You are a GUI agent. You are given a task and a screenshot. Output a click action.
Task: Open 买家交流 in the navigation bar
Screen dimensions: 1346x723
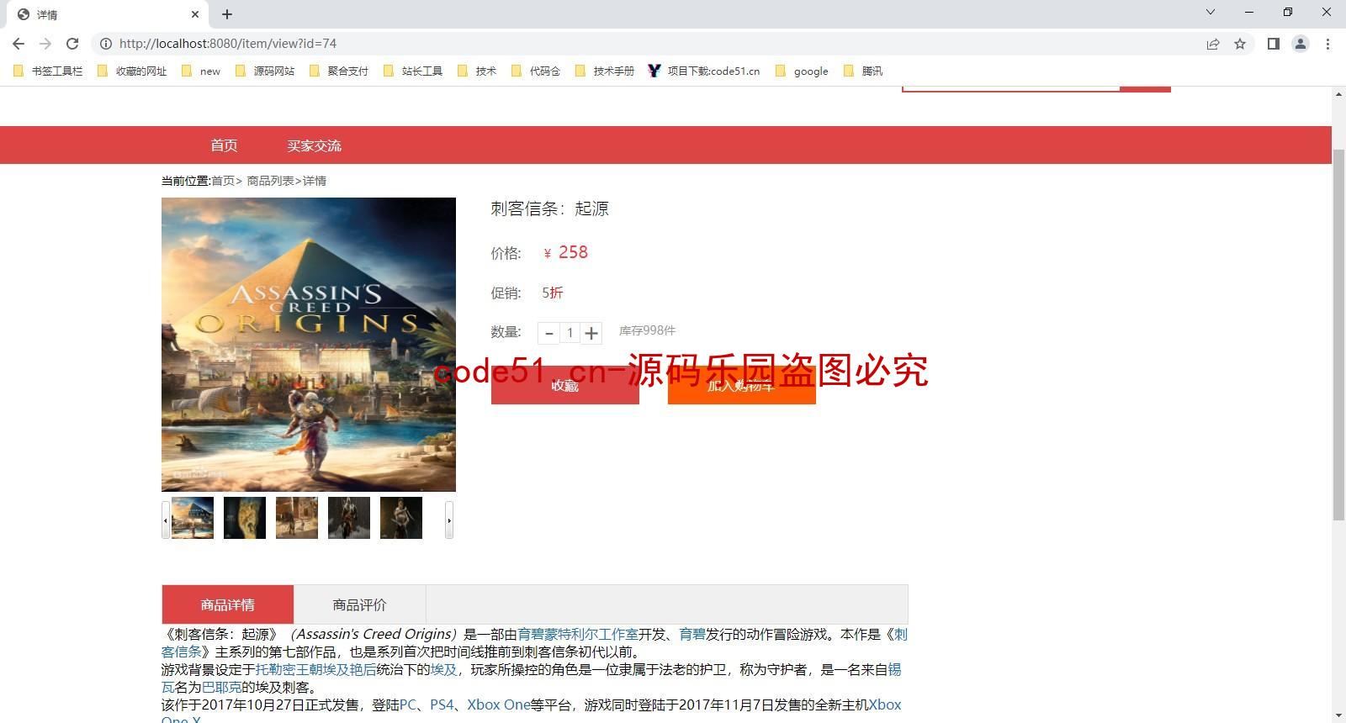[x=314, y=145]
